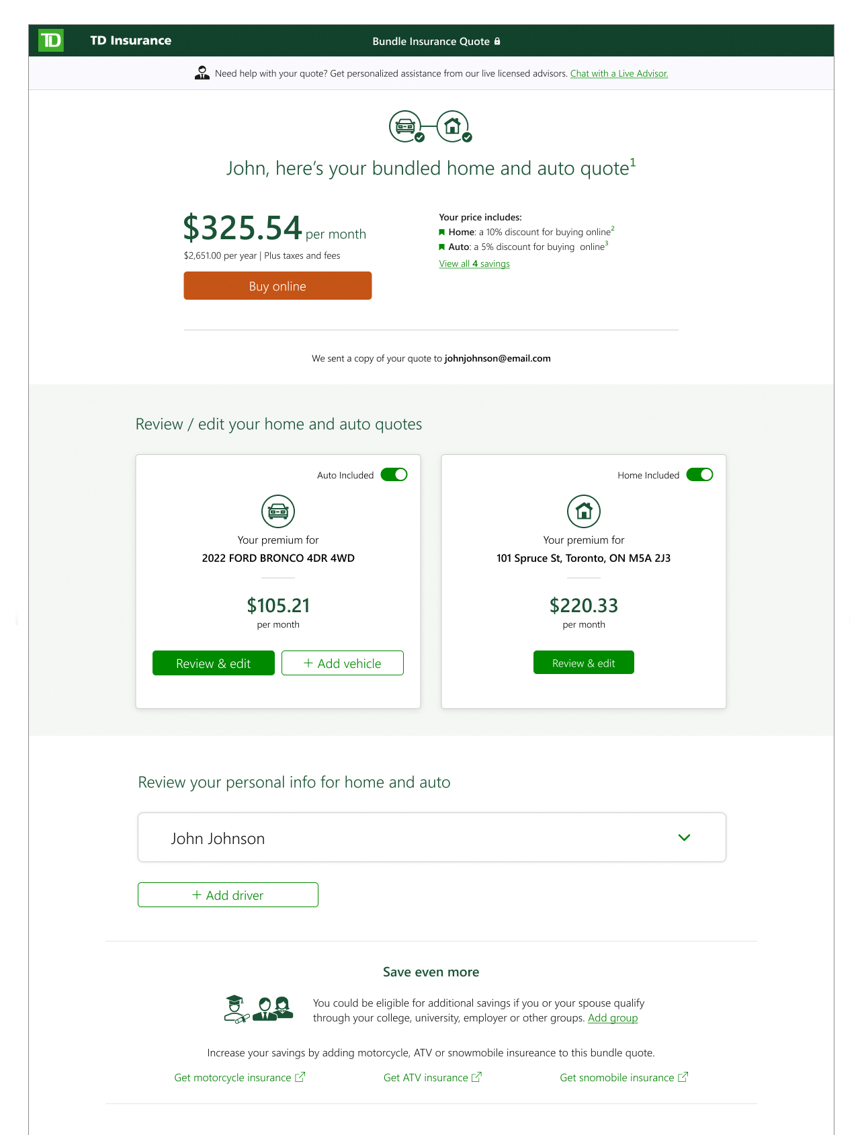
Task: Add another vehicle to the auto quote
Action: 343,663
